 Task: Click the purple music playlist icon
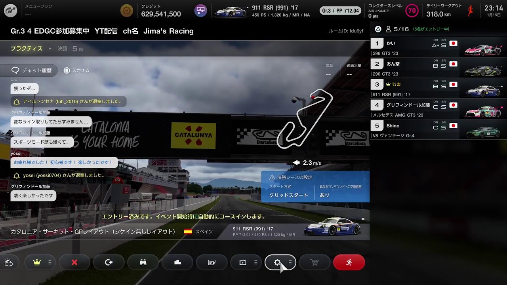pos(201,11)
